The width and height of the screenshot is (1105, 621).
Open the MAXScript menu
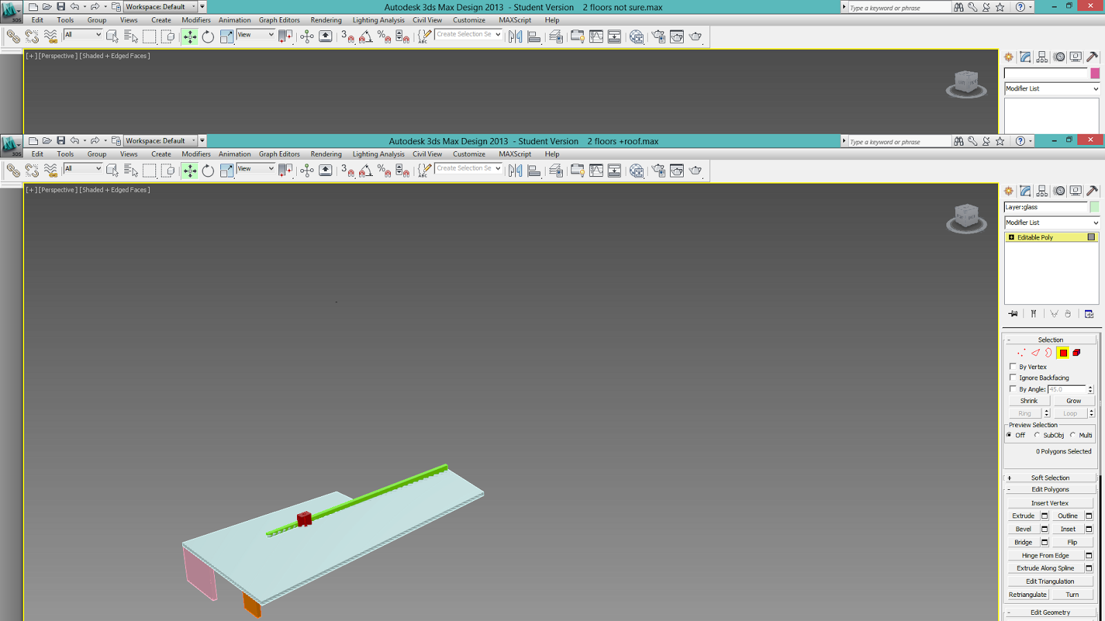[x=515, y=154]
